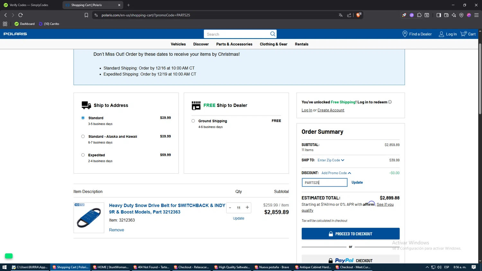
Task: Open Discover menu
Action: 201,44
